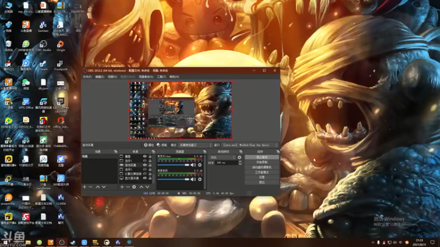The height and width of the screenshot is (247, 440).
Task: Open the Filters (滤镜) button in OBS
Action: pos(162,145)
